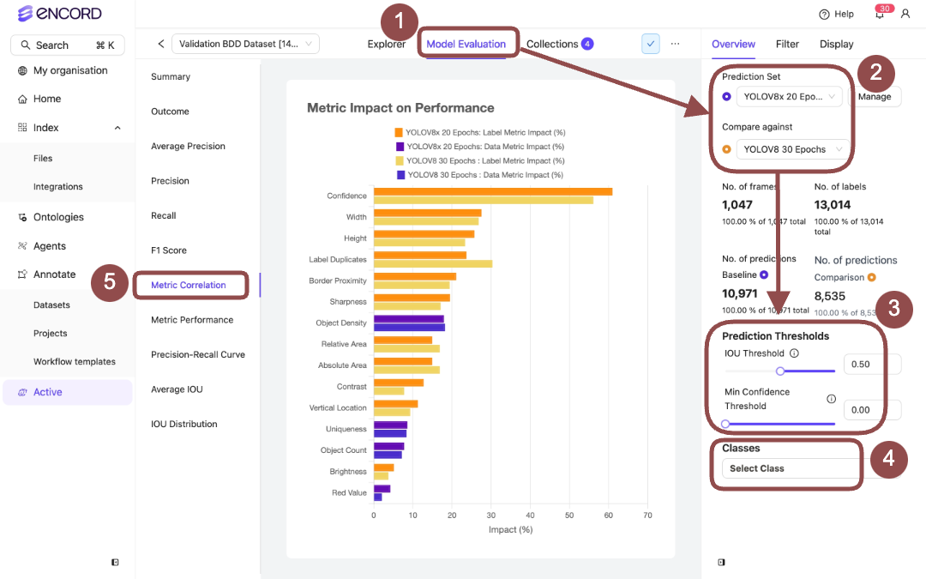Switch to the Model Evaluation tab
The height and width of the screenshot is (579, 926).
coord(466,44)
